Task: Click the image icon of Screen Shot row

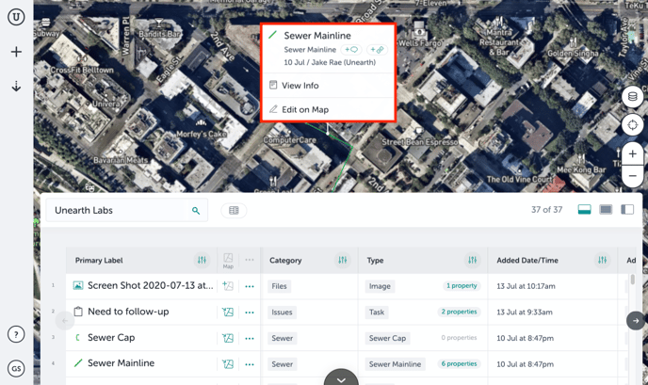Action: 78,285
